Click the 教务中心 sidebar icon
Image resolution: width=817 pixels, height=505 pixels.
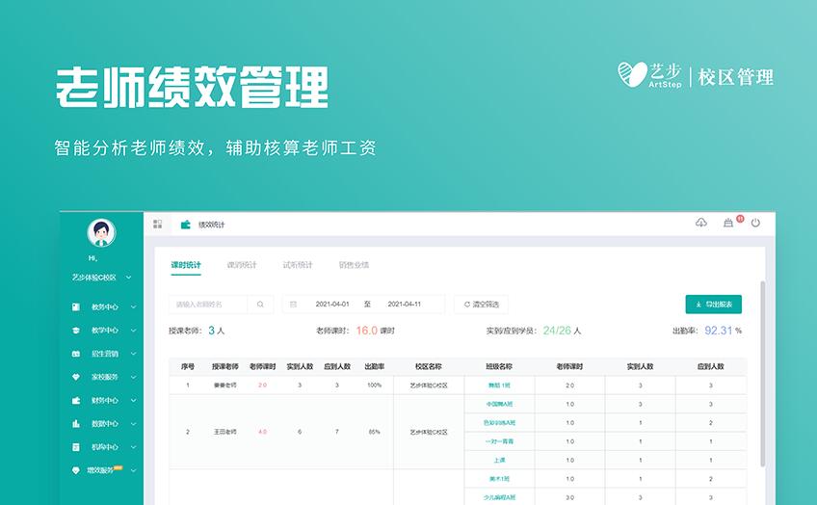(75, 307)
